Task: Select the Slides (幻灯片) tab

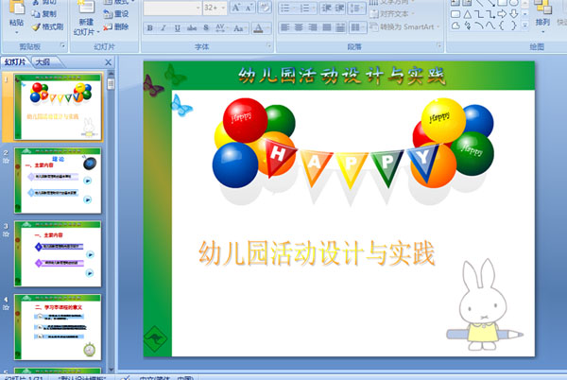Action: 14,61
